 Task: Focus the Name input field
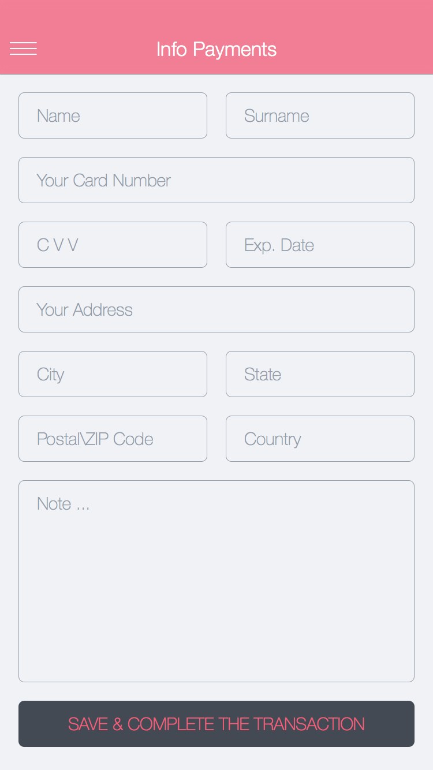[x=113, y=115]
